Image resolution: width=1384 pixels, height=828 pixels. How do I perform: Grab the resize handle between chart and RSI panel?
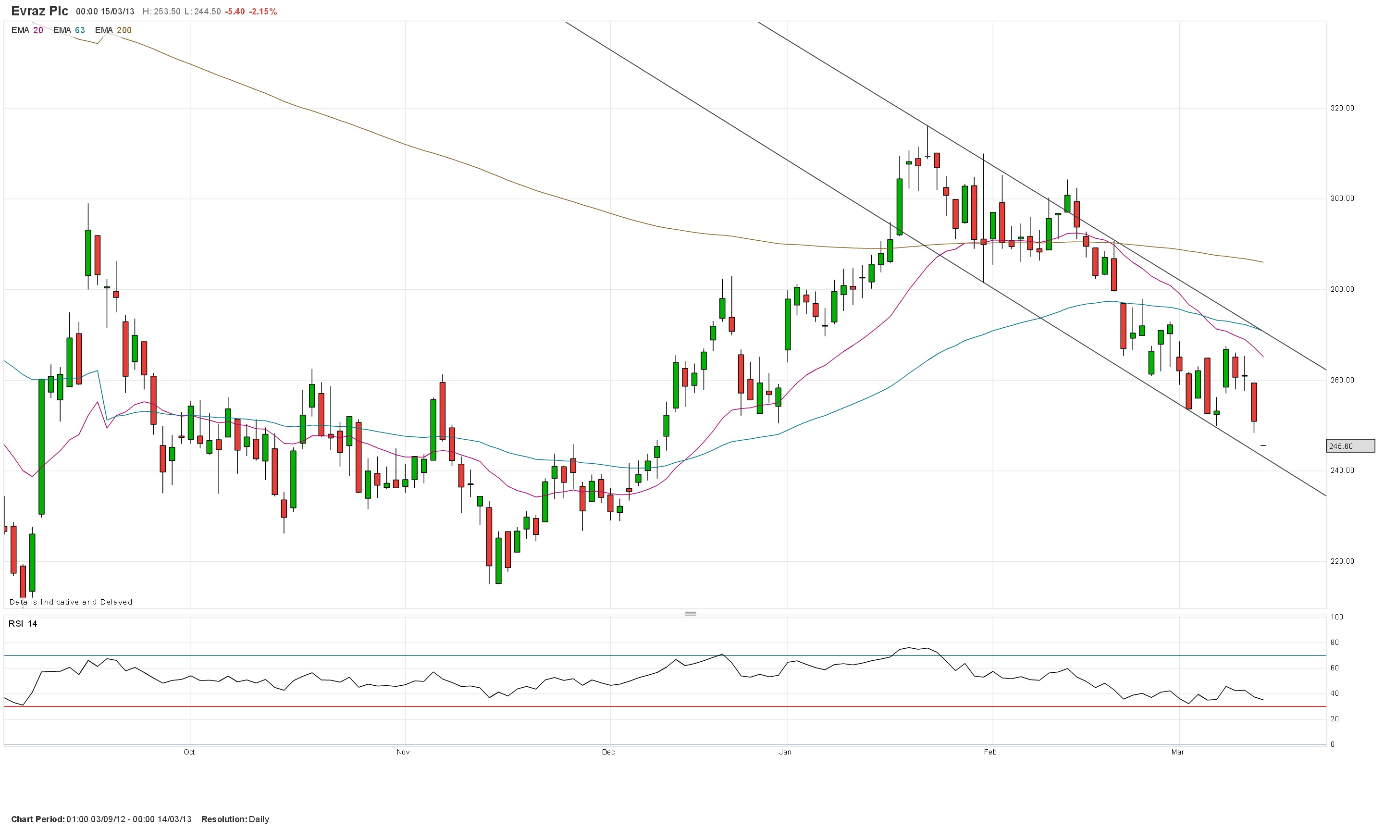click(690, 614)
